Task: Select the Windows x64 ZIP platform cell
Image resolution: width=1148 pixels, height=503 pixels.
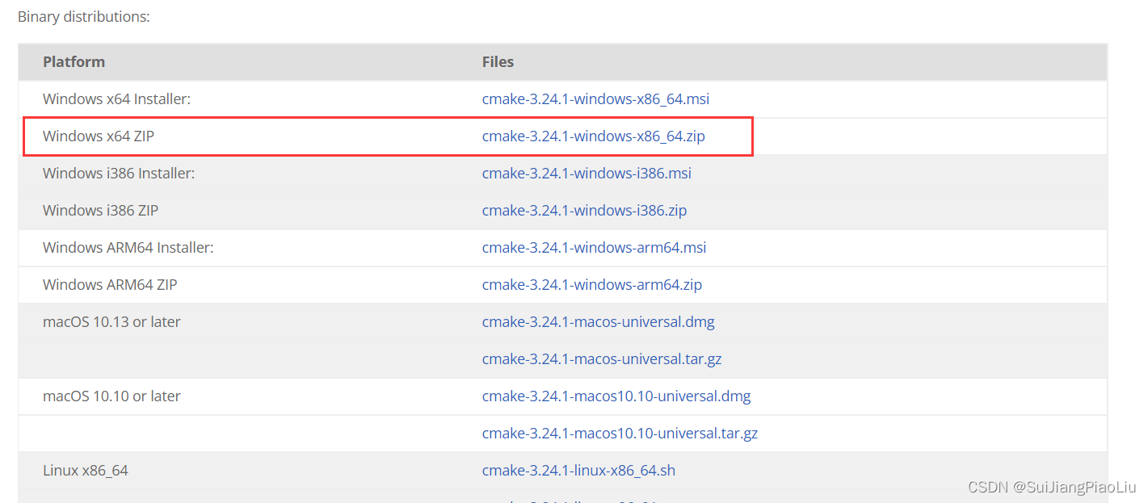Action: 98,136
